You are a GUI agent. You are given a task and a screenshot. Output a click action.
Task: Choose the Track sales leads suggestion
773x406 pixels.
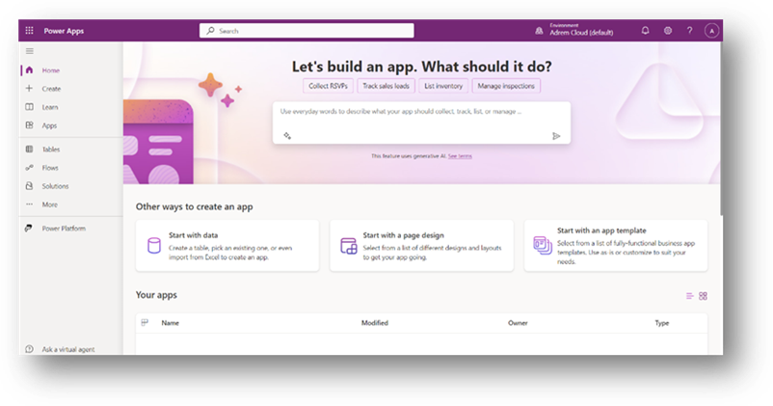[x=386, y=86]
